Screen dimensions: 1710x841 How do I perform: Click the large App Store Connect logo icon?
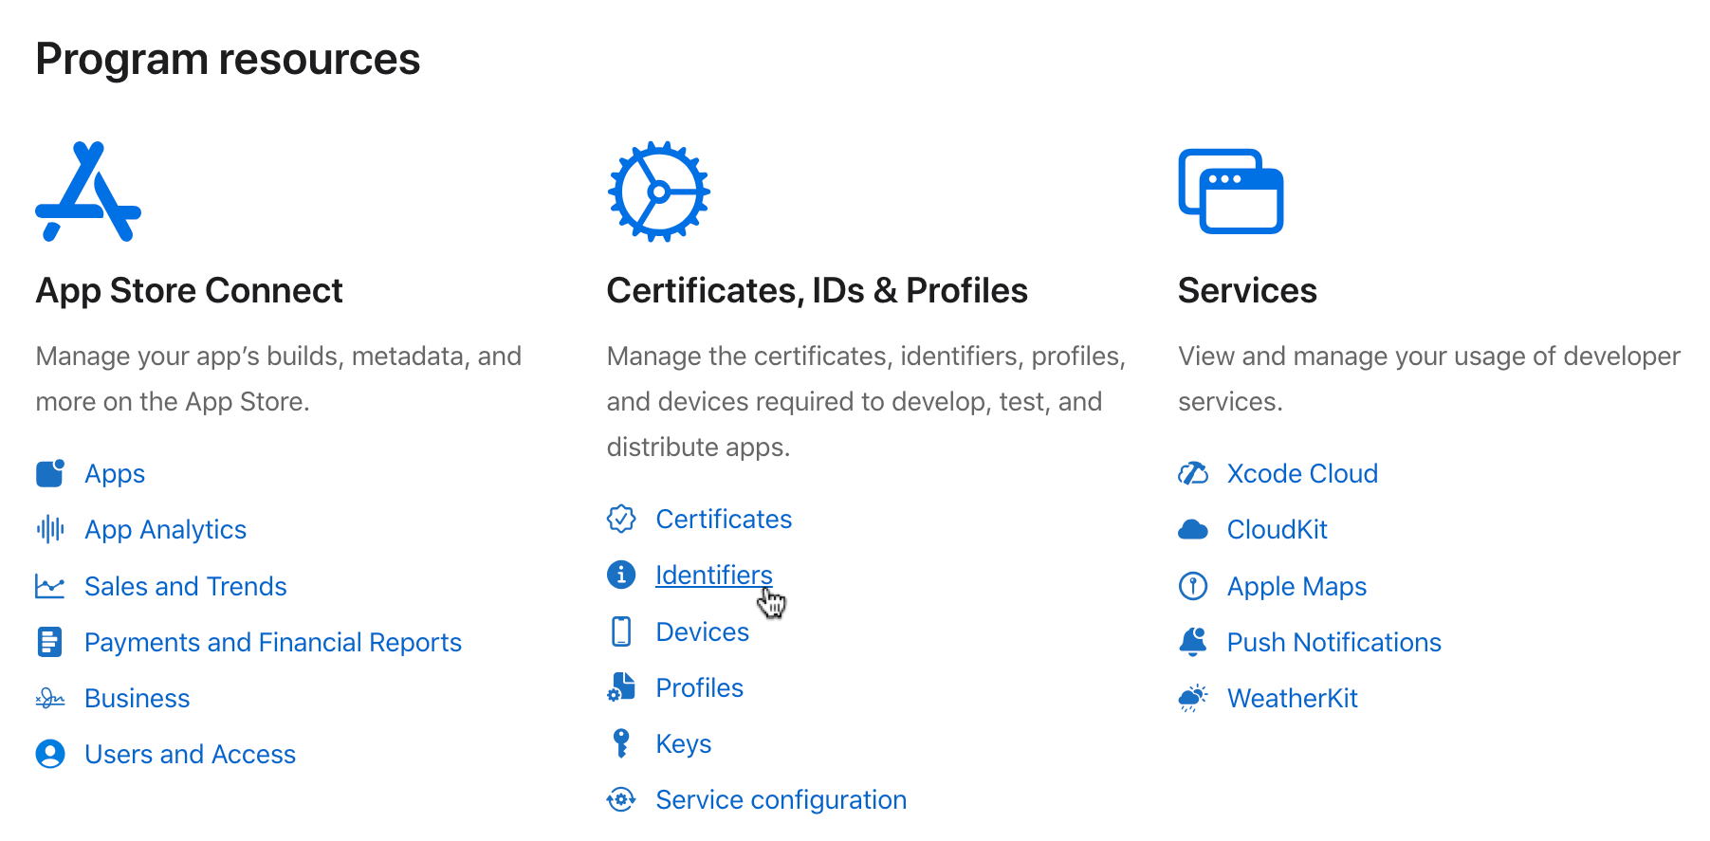pyautogui.click(x=88, y=192)
